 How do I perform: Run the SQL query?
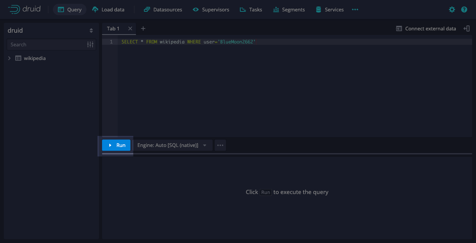pyautogui.click(x=116, y=145)
